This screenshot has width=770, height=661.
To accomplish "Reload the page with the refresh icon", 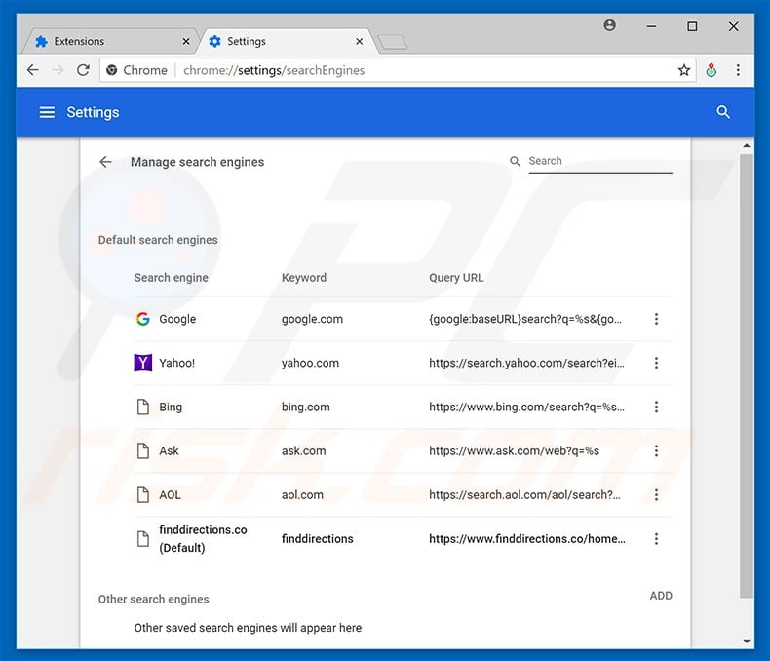I will coord(83,70).
